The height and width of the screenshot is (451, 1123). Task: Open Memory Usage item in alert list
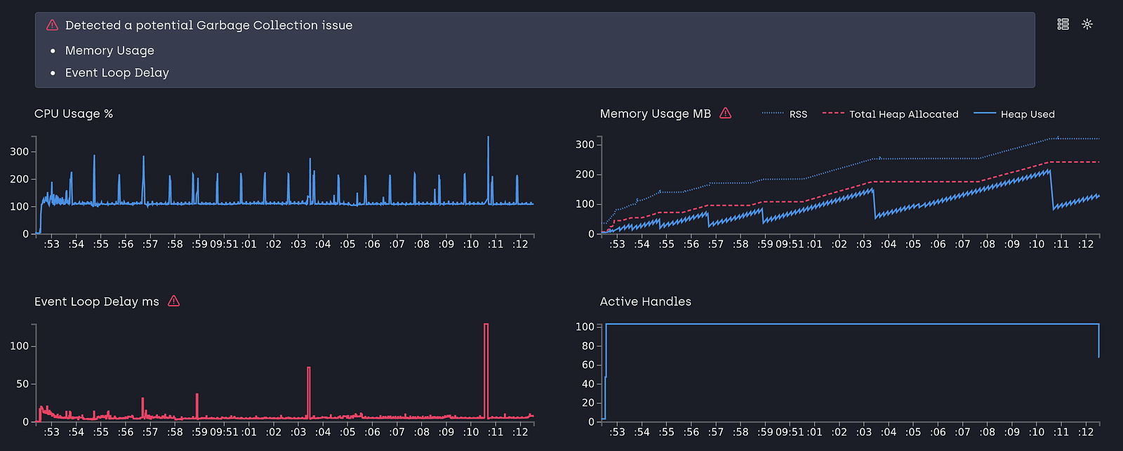pos(109,51)
